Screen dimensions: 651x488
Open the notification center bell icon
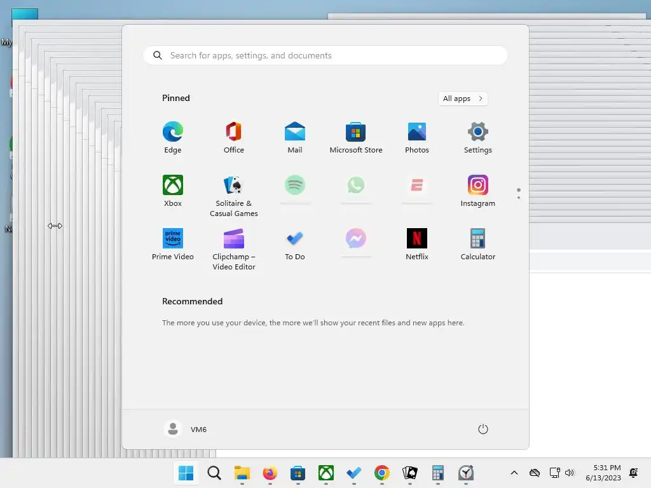click(634, 473)
